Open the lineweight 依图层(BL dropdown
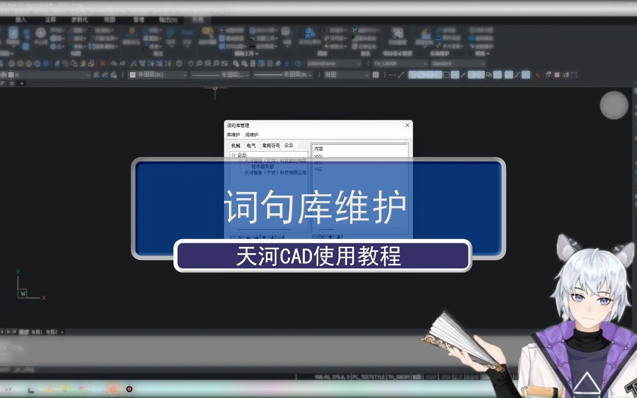This screenshot has width=637, height=398. [283, 75]
